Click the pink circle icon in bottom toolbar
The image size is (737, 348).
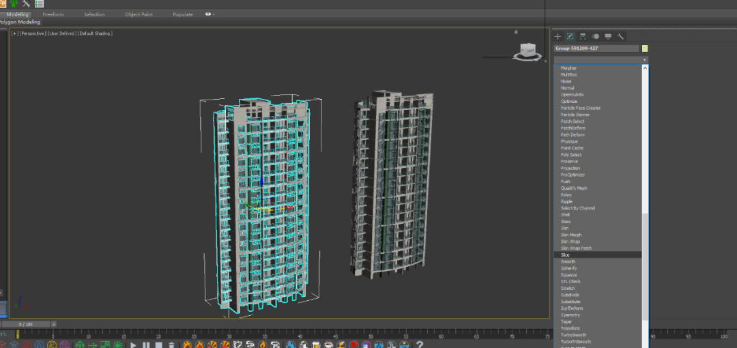click(64, 345)
